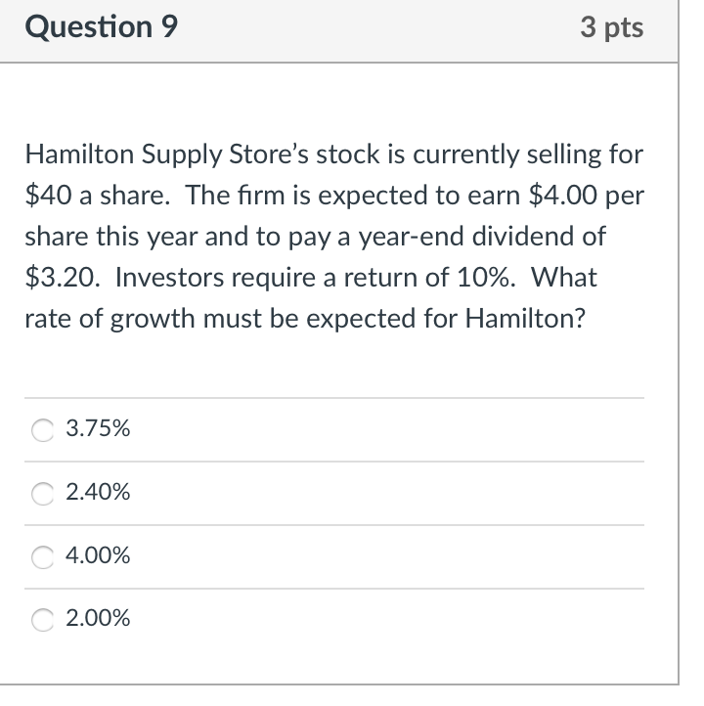Click the word Hamilton starting the question
Image resolution: width=704 pixels, height=706 pixels.
point(79,154)
